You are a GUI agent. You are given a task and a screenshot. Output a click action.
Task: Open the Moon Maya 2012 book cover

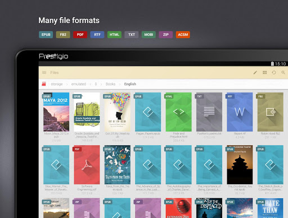coord(56,112)
